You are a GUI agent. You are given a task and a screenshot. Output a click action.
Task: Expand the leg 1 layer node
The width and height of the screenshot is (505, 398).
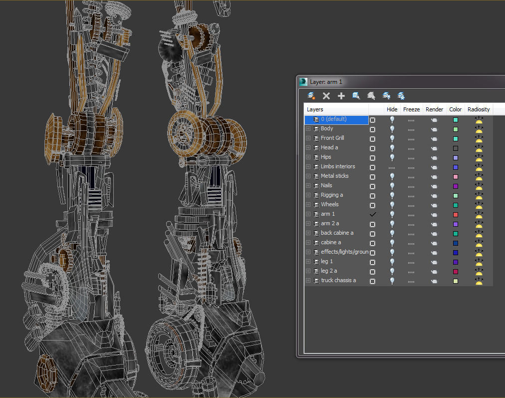(308, 262)
